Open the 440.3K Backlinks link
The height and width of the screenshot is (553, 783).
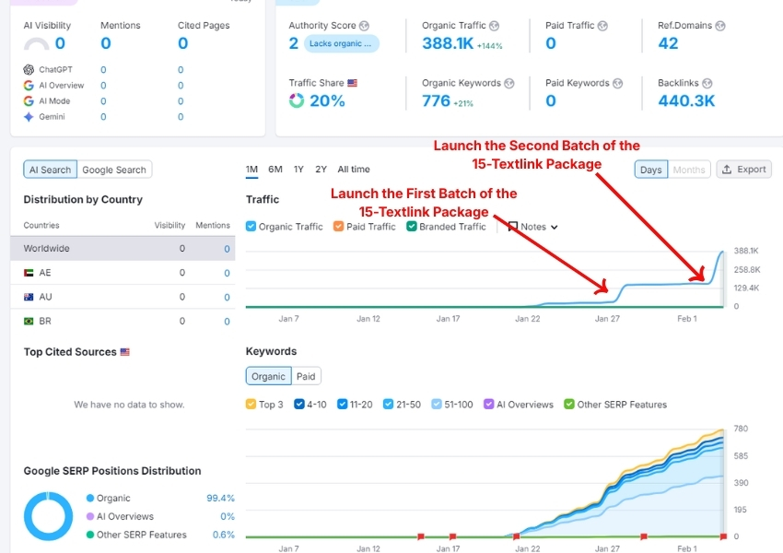point(686,101)
